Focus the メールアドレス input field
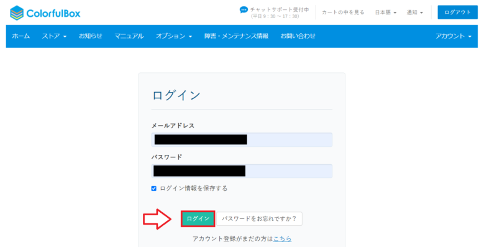 (242, 140)
